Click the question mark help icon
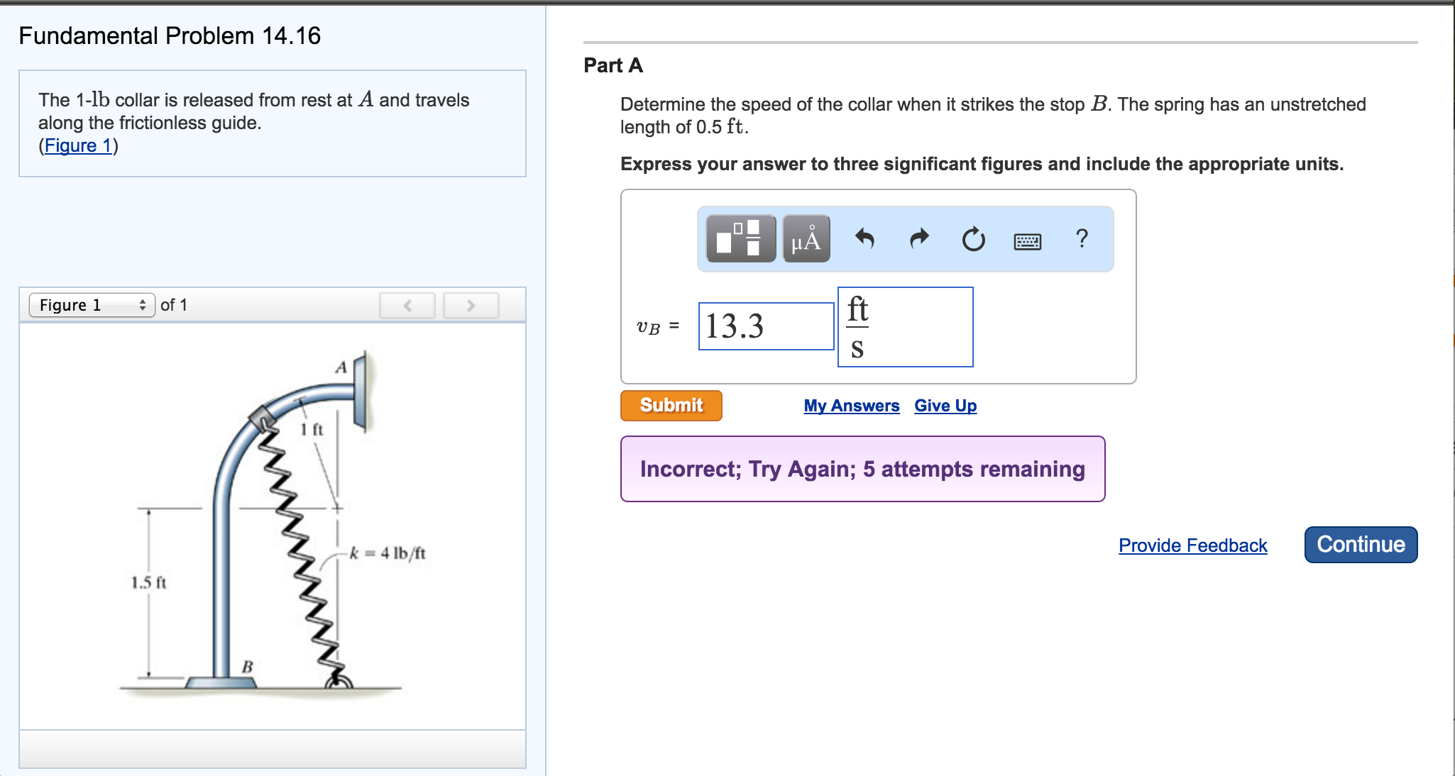This screenshot has height=776, width=1455. (1082, 238)
